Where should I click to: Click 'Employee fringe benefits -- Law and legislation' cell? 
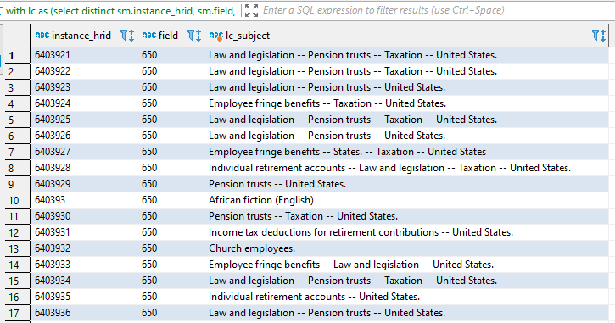406,265
